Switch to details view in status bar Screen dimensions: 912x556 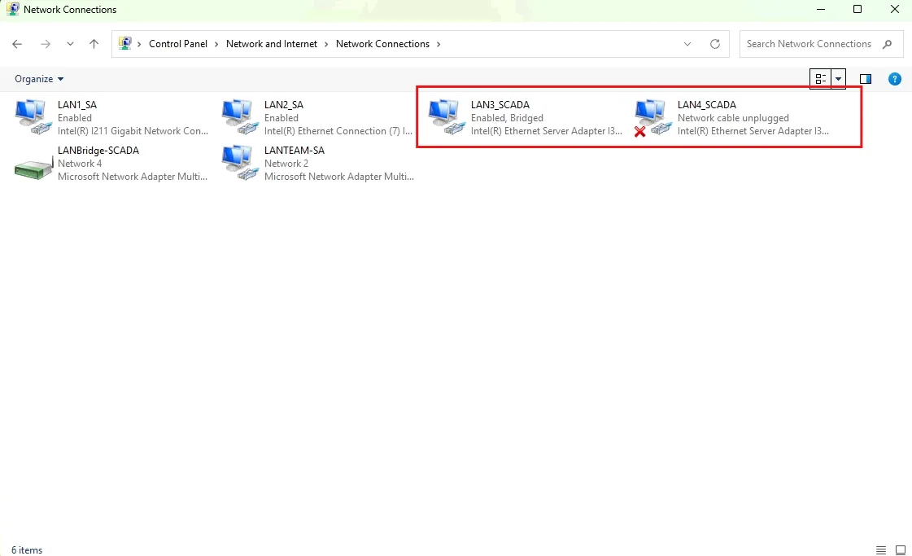pyautogui.click(x=881, y=549)
